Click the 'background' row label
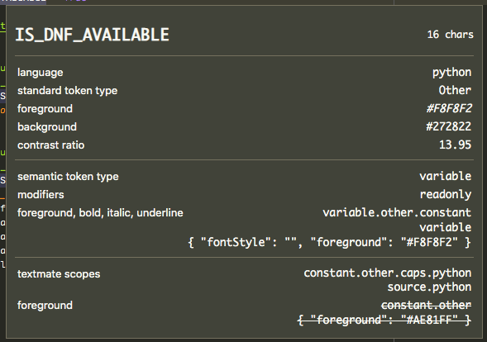The image size is (487, 342). (47, 127)
